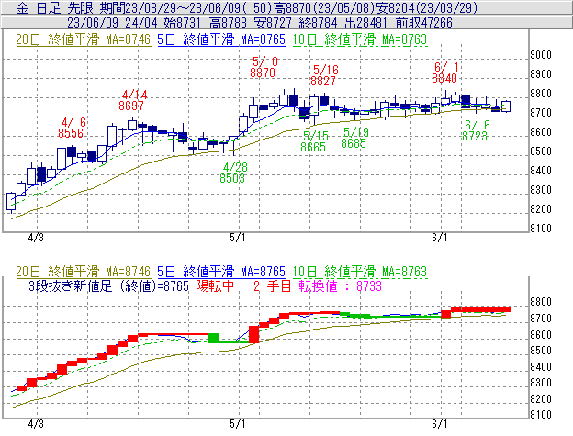Click the 4/3 date label under lower chart

[x=36, y=423]
